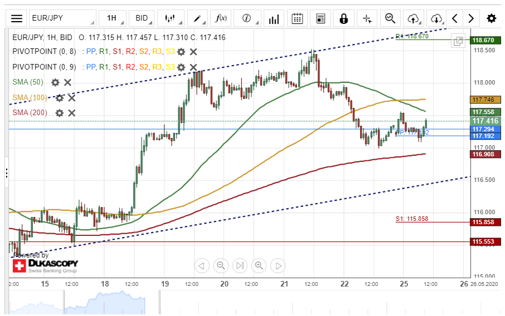Open the EUR/JPY instrument dropdown
505x316 pixels.
61,18
